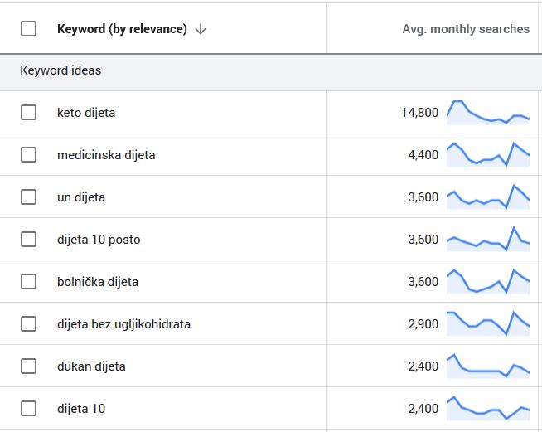Image resolution: width=542 pixels, height=432 pixels.
Task: Select the medicinska dijeta checkbox
Action: tap(28, 155)
